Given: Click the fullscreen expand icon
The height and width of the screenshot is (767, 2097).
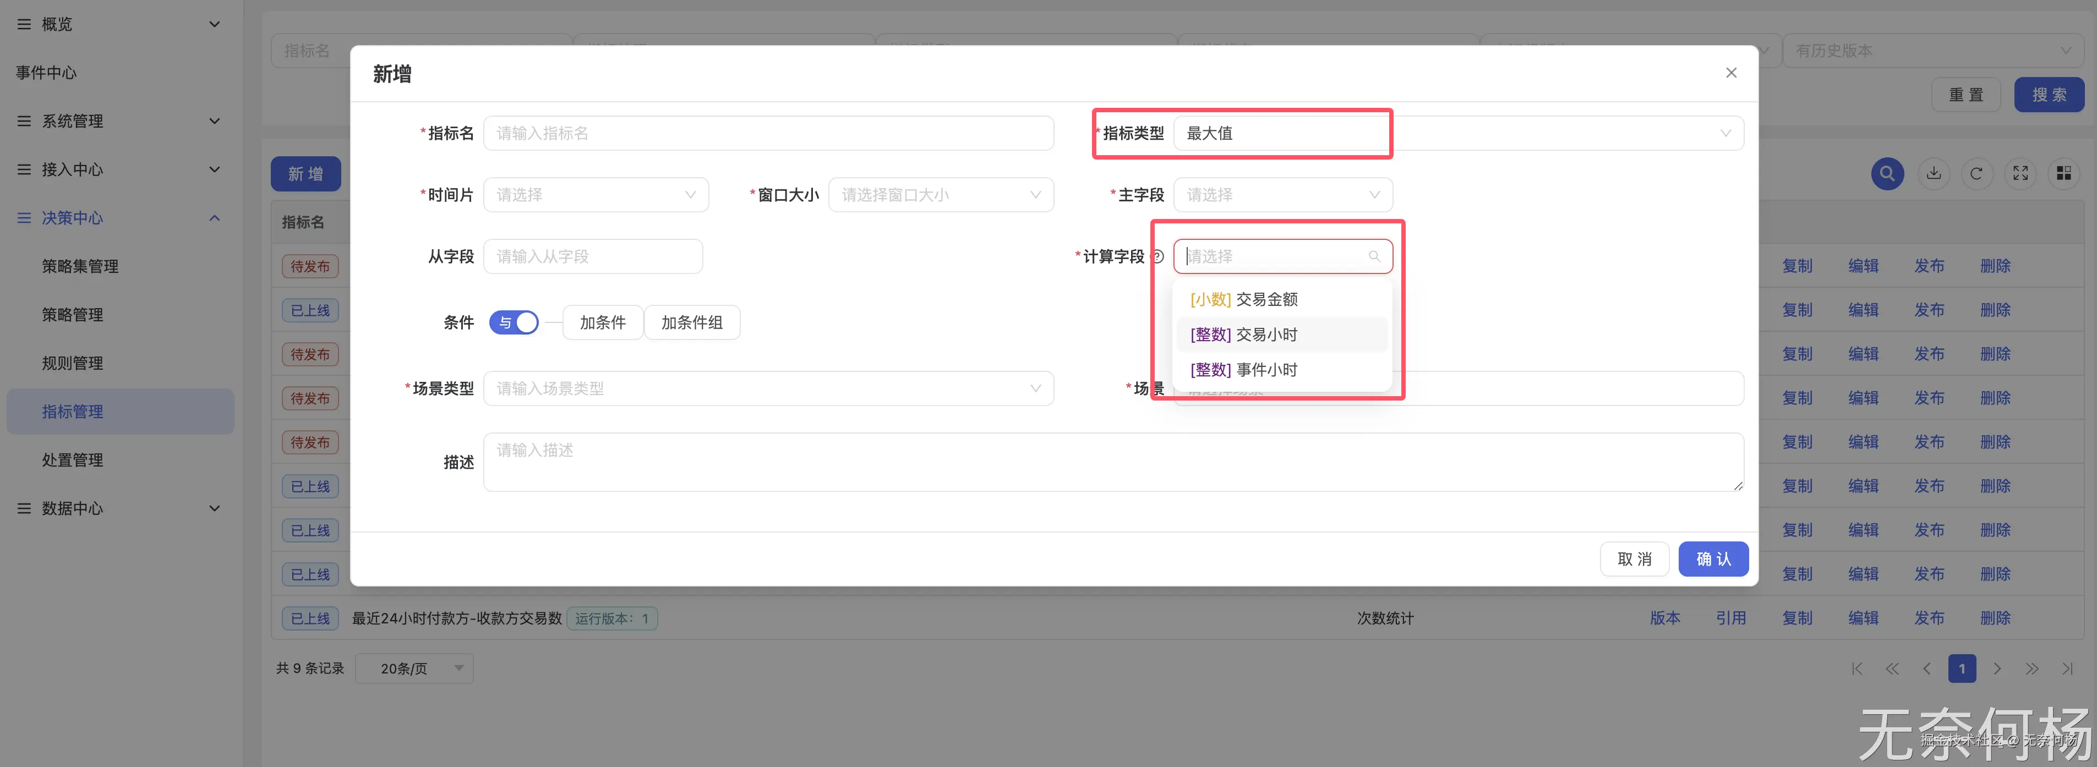Looking at the screenshot, I should [2019, 173].
